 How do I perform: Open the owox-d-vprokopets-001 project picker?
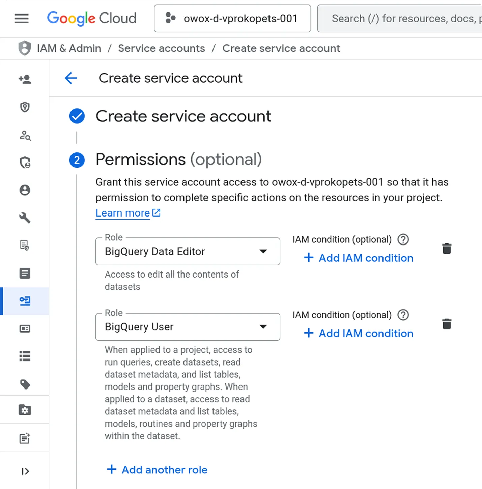click(232, 19)
